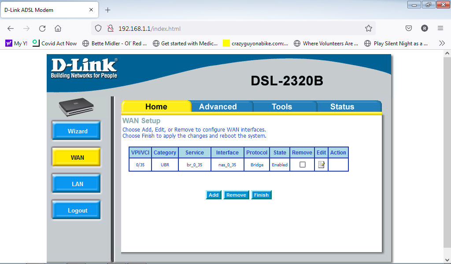Click the page scrollbar up arrow

447,53
